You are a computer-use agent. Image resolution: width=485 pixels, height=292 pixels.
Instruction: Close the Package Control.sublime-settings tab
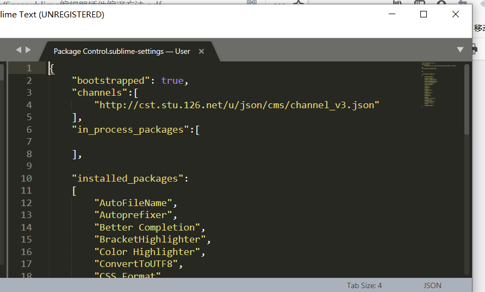tap(201, 51)
